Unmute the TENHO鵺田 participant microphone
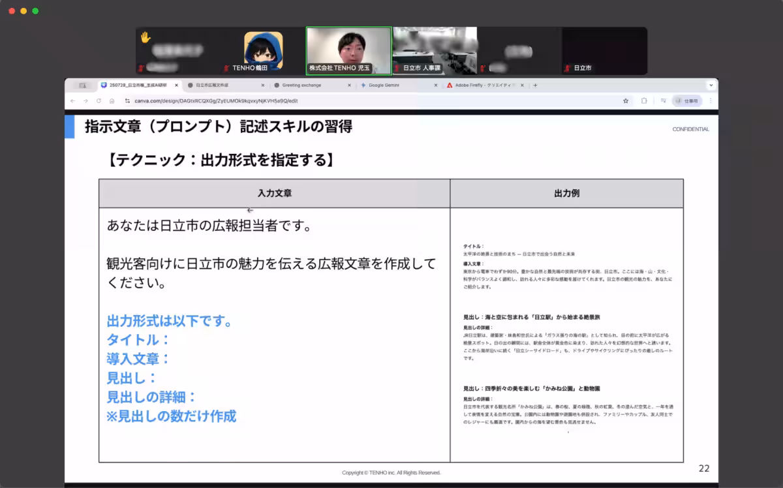This screenshot has width=783, height=488. click(225, 68)
